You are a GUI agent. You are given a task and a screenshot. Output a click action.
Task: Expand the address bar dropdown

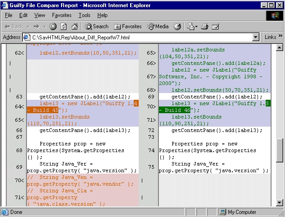pos(255,37)
